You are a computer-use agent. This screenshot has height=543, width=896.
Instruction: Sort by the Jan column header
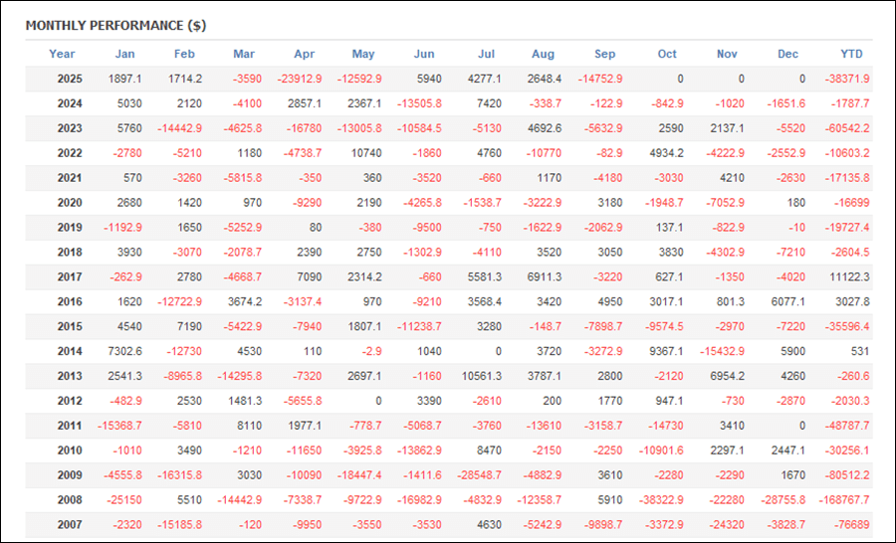coord(124,54)
